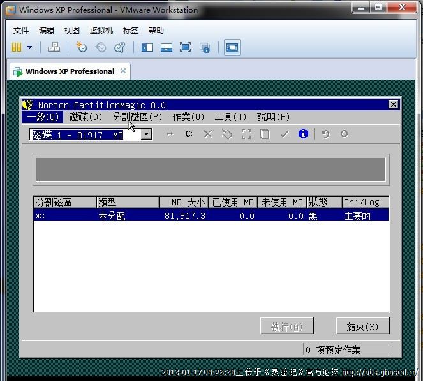Click the label tag toolbar icon
The image size is (423, 381).
(226, 134)
